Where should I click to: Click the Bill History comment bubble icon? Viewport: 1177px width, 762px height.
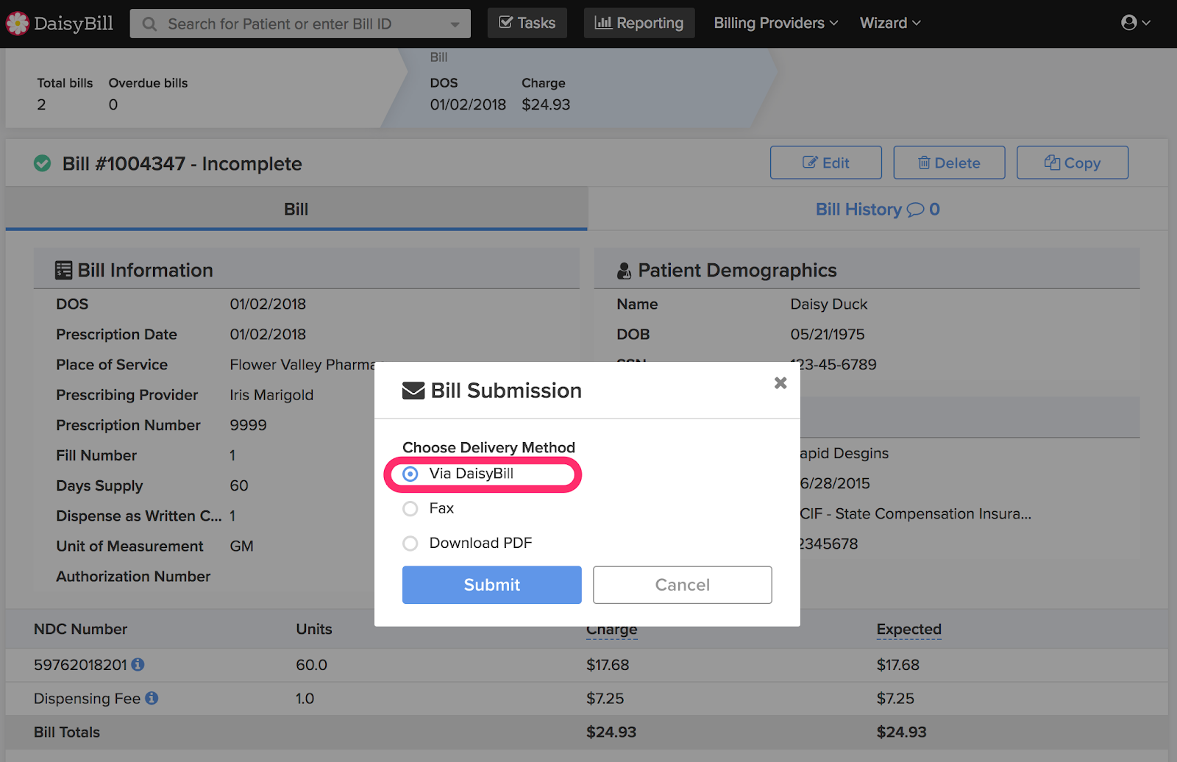(915, 210)
